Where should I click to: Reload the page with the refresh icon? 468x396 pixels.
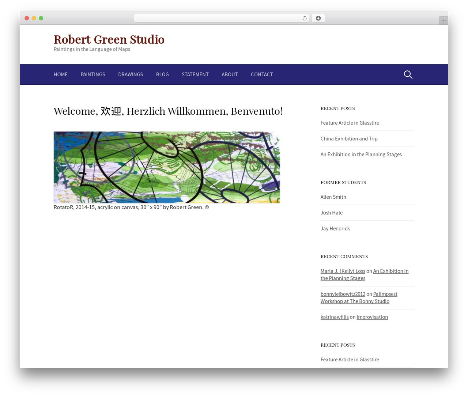point(304,18)
